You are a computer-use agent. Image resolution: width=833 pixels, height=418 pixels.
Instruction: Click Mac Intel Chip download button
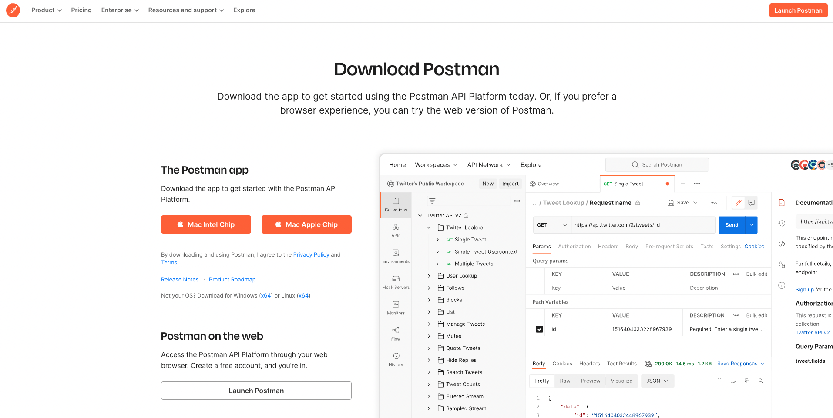(206, 224)
